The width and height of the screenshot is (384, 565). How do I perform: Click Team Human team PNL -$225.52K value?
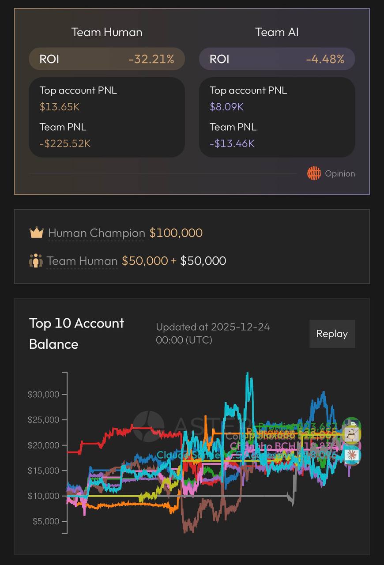(65, 143)
